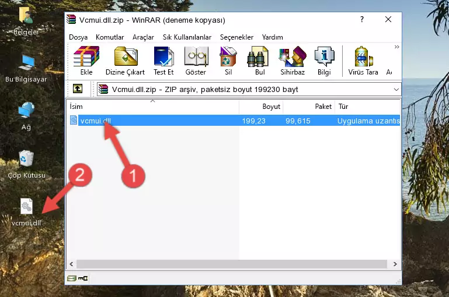Click the Uygulama uzantısı type cell

[368, 121]
